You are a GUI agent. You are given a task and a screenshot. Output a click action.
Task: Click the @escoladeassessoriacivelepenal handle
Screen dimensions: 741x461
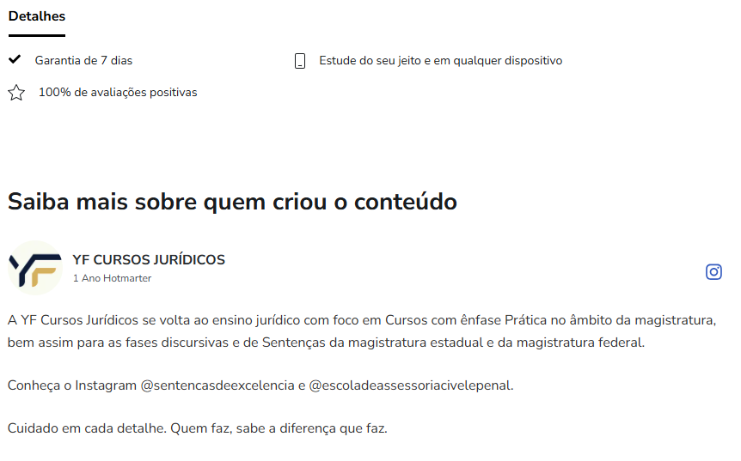pos(410,385)
